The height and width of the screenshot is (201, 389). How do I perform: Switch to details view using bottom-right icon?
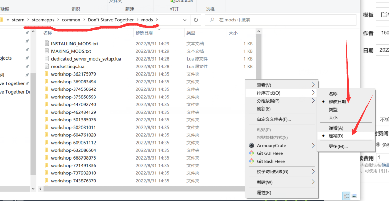click(x=346, y=196)
